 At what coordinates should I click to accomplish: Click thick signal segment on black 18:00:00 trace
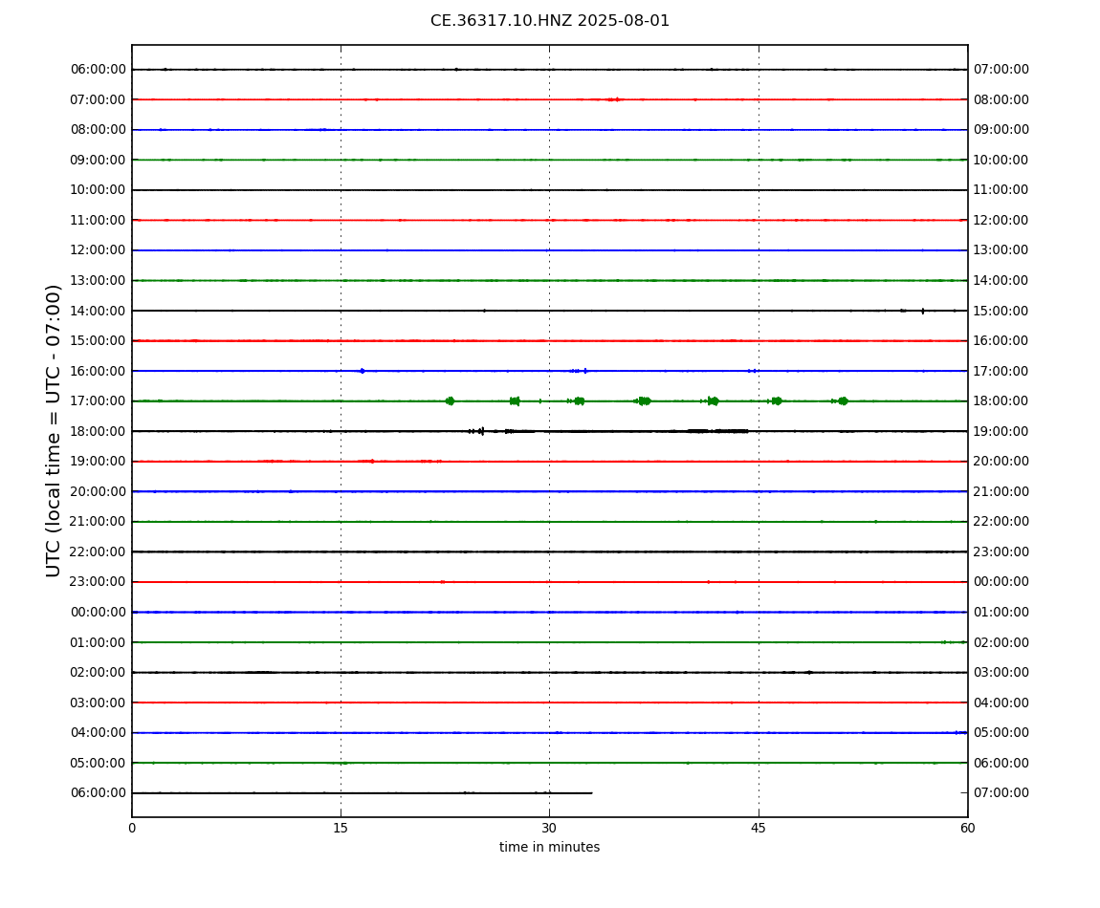717,431
